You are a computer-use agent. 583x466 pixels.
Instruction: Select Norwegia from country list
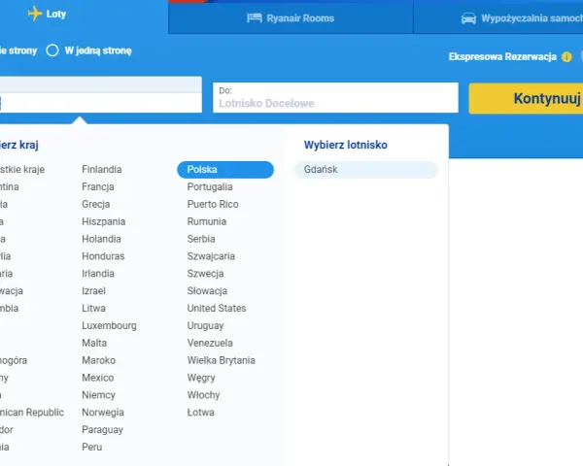pos(103,413)
